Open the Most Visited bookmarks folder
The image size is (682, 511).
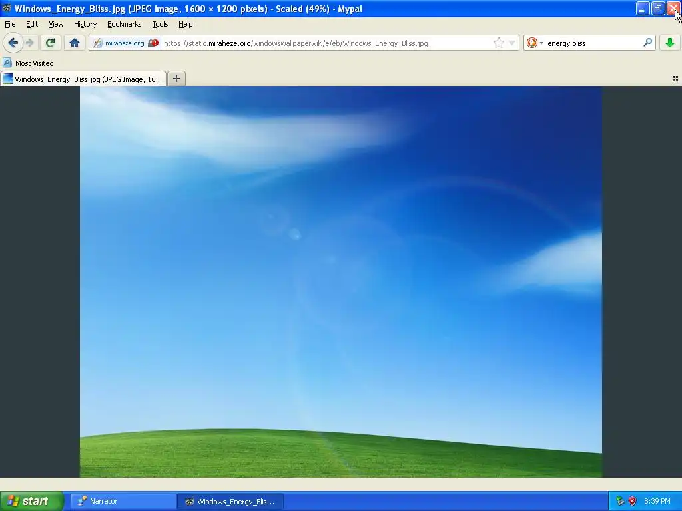pos(28,63)
